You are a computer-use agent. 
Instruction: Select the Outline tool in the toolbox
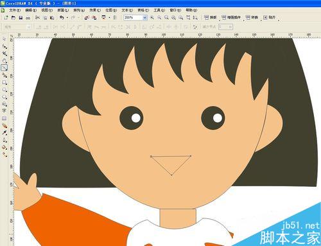click(4, 140)
